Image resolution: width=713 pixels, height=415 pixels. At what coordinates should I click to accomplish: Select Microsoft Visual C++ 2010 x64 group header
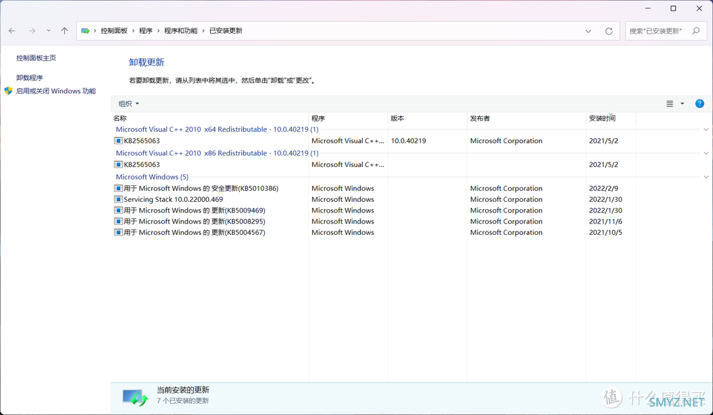217,129
